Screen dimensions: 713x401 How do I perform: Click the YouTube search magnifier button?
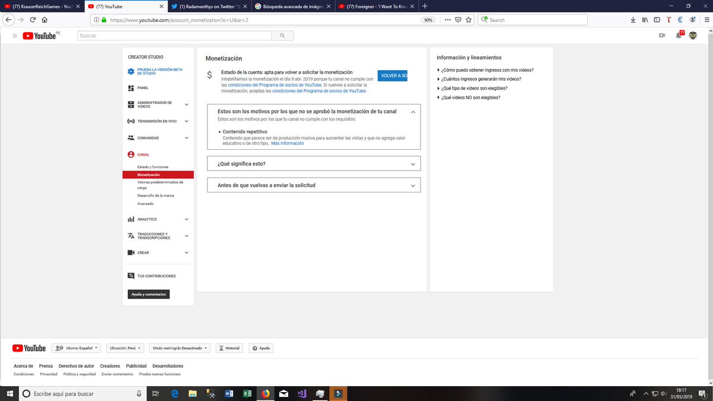[x=282, y=36]
